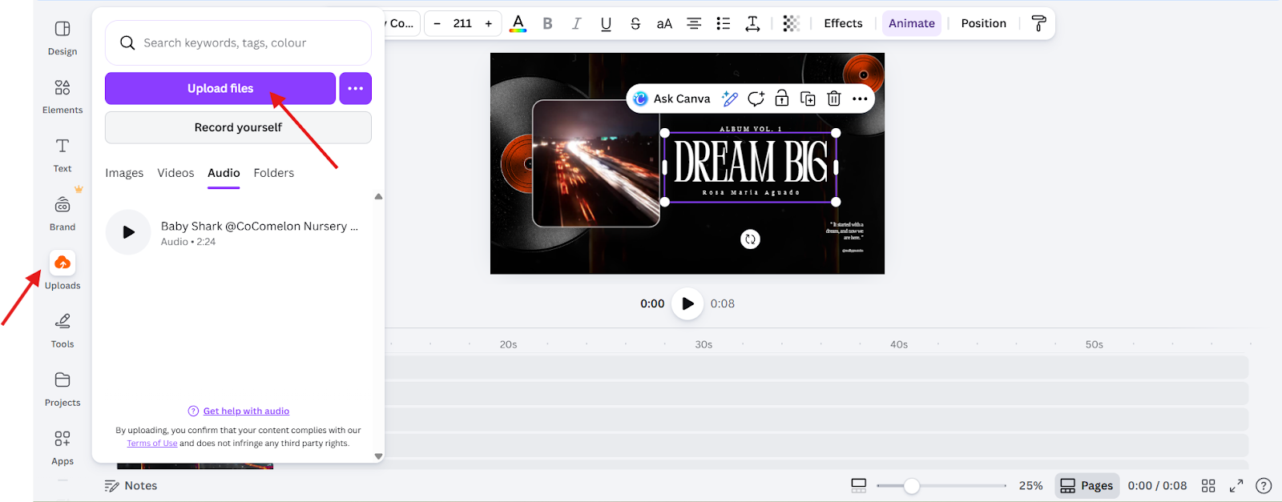Toggle bulleted list formatting
The height and width of the screenshot is (502, 1282).
click(724, 23)
